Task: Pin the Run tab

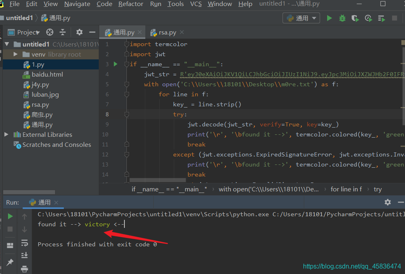Action: (x=10, y=262)
